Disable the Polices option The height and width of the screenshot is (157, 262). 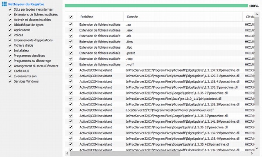click(x=10, y=35)
